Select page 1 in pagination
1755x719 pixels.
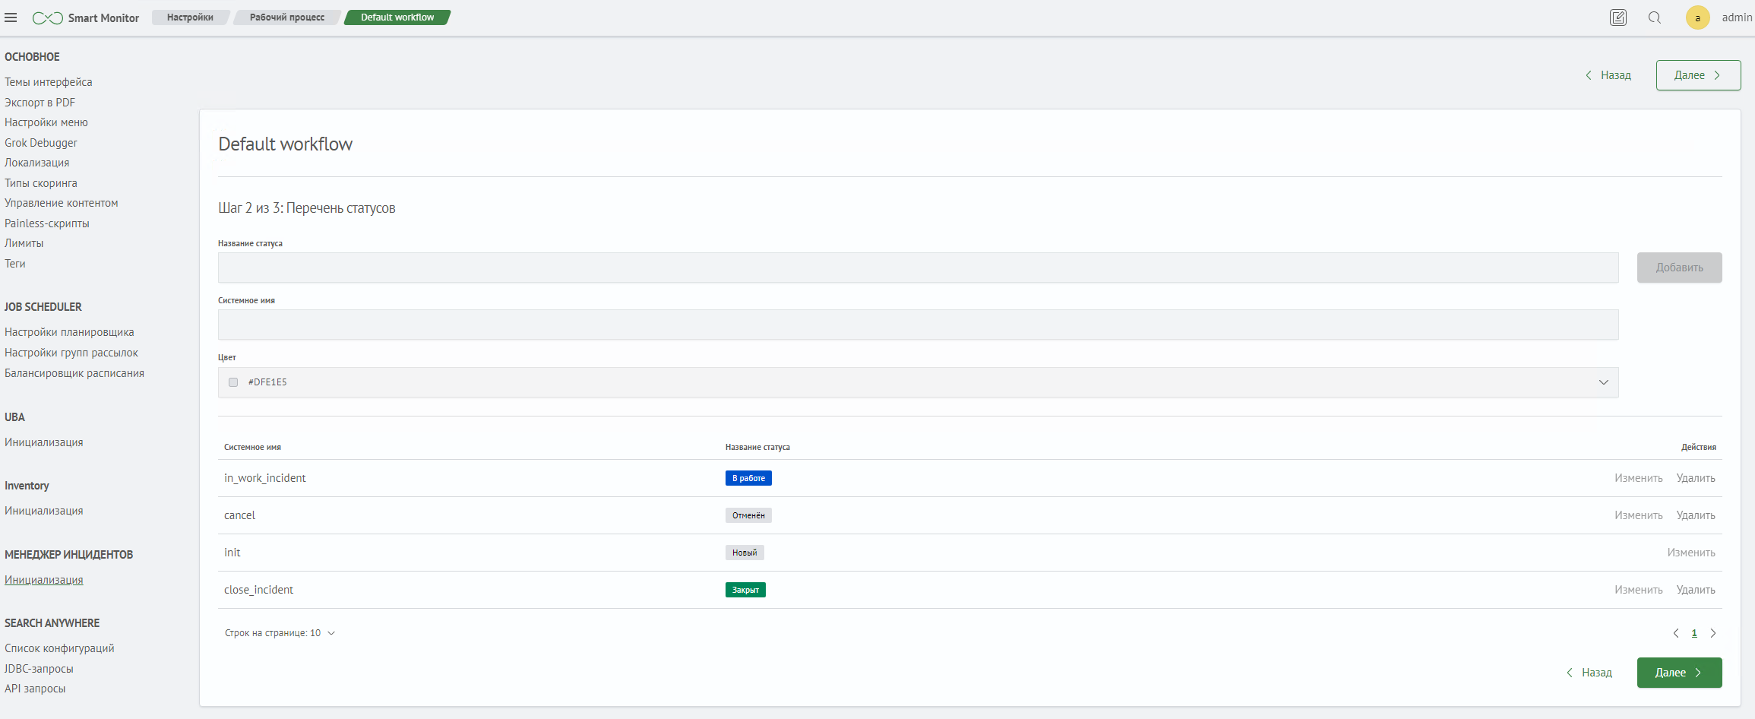point(1694,633)
